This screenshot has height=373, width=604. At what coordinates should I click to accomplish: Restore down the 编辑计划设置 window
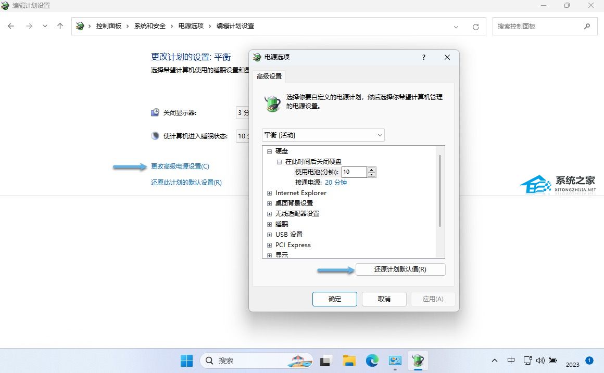(x=567, y=5)
